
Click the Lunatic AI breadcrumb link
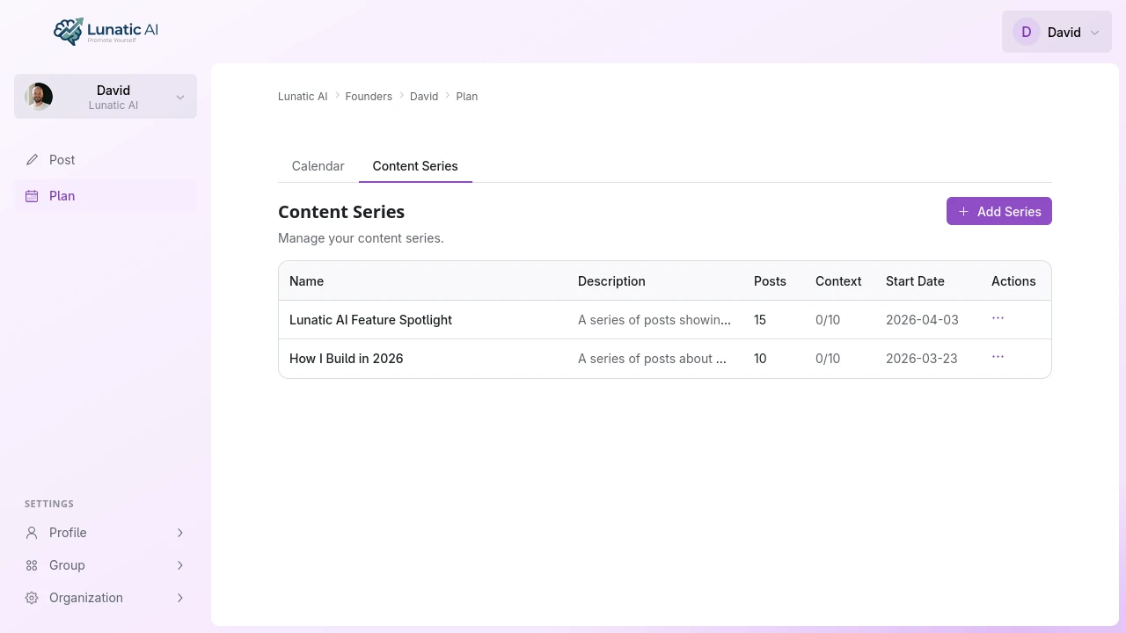[x=303, y=97]
